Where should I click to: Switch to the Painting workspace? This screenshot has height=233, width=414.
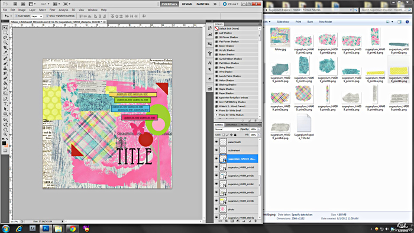click(x=203, y=4)
